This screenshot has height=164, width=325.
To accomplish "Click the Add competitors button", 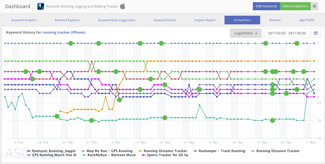I will 295,6.
